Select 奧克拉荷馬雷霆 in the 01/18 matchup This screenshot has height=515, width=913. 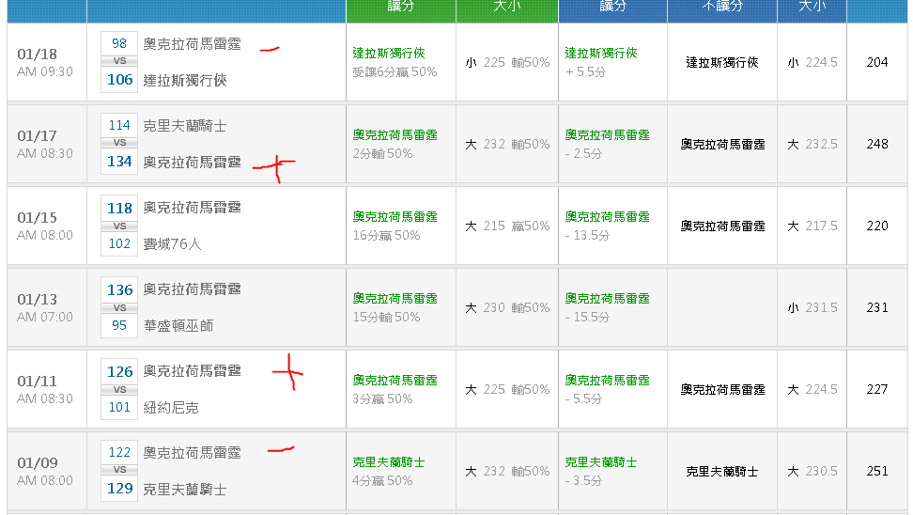[x=193, y=44]
